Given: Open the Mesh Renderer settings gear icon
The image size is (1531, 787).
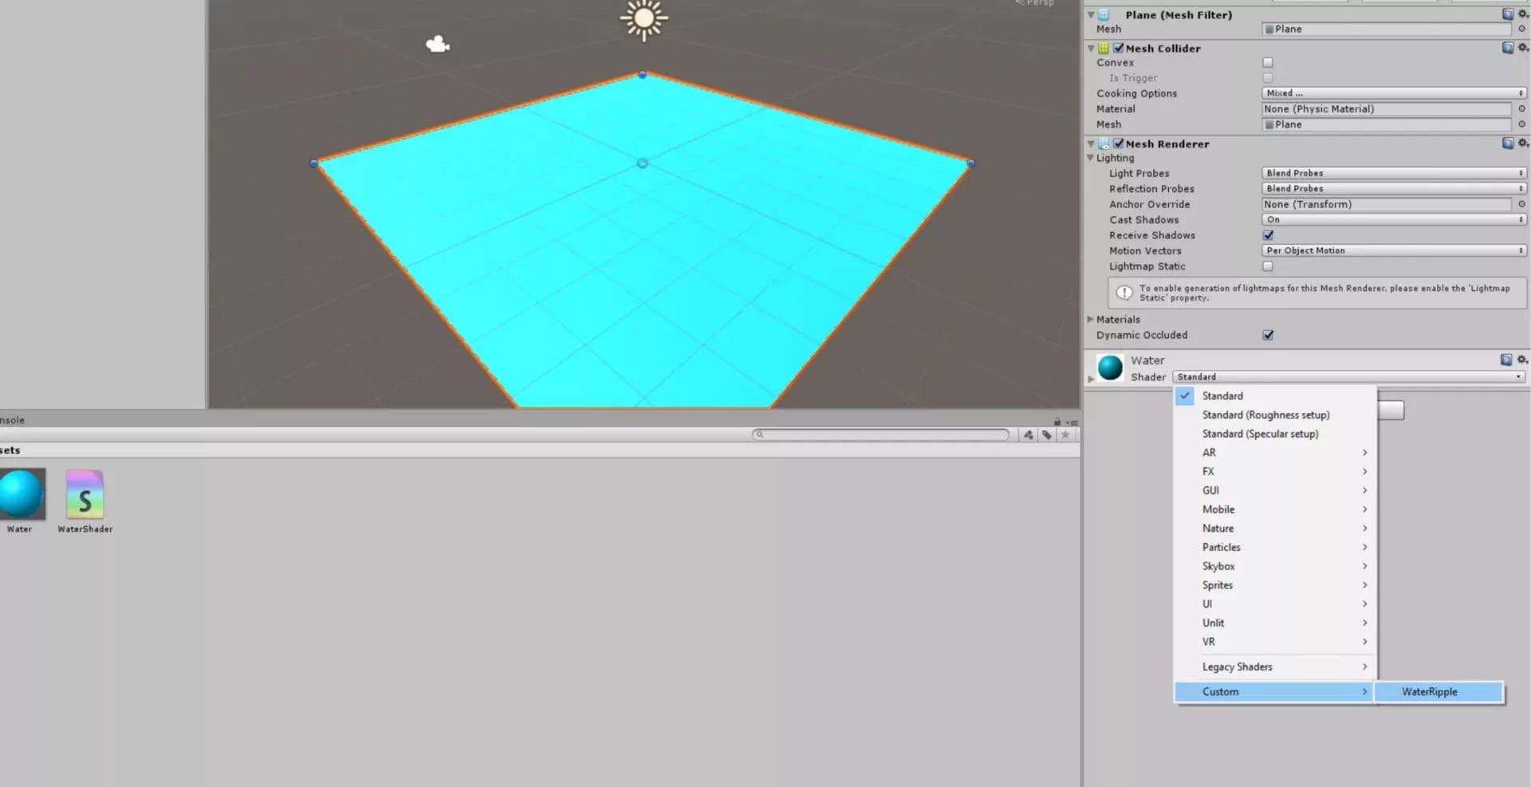Looking at the screenshot, I should point(1523,144).
